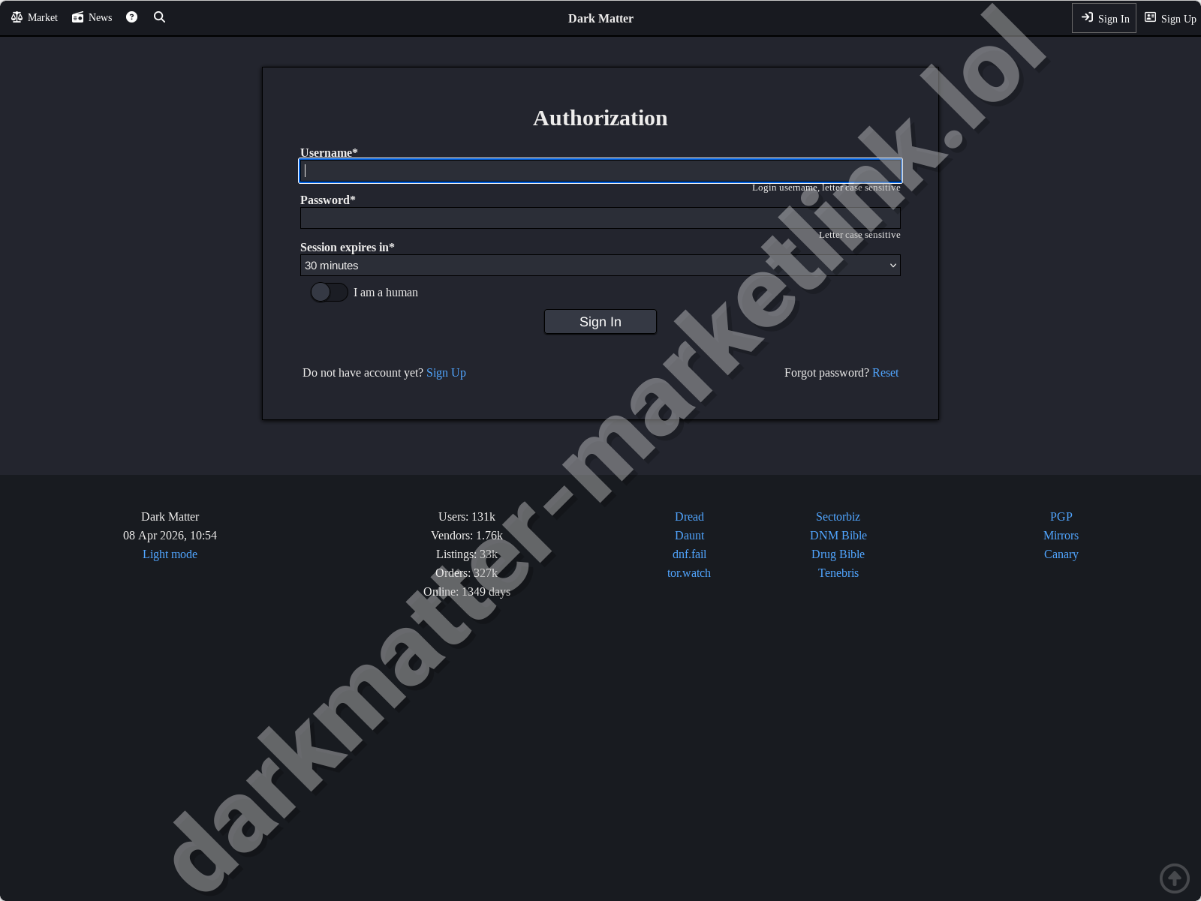Open the Dread link
1201x901 pixels.
coord(688,516)
